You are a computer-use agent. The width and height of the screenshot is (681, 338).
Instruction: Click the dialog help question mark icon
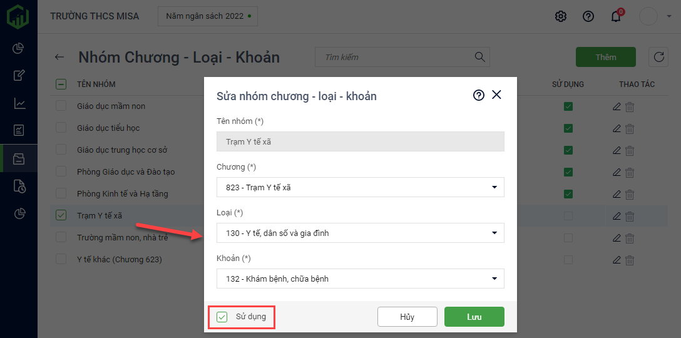tap(479, 95)
